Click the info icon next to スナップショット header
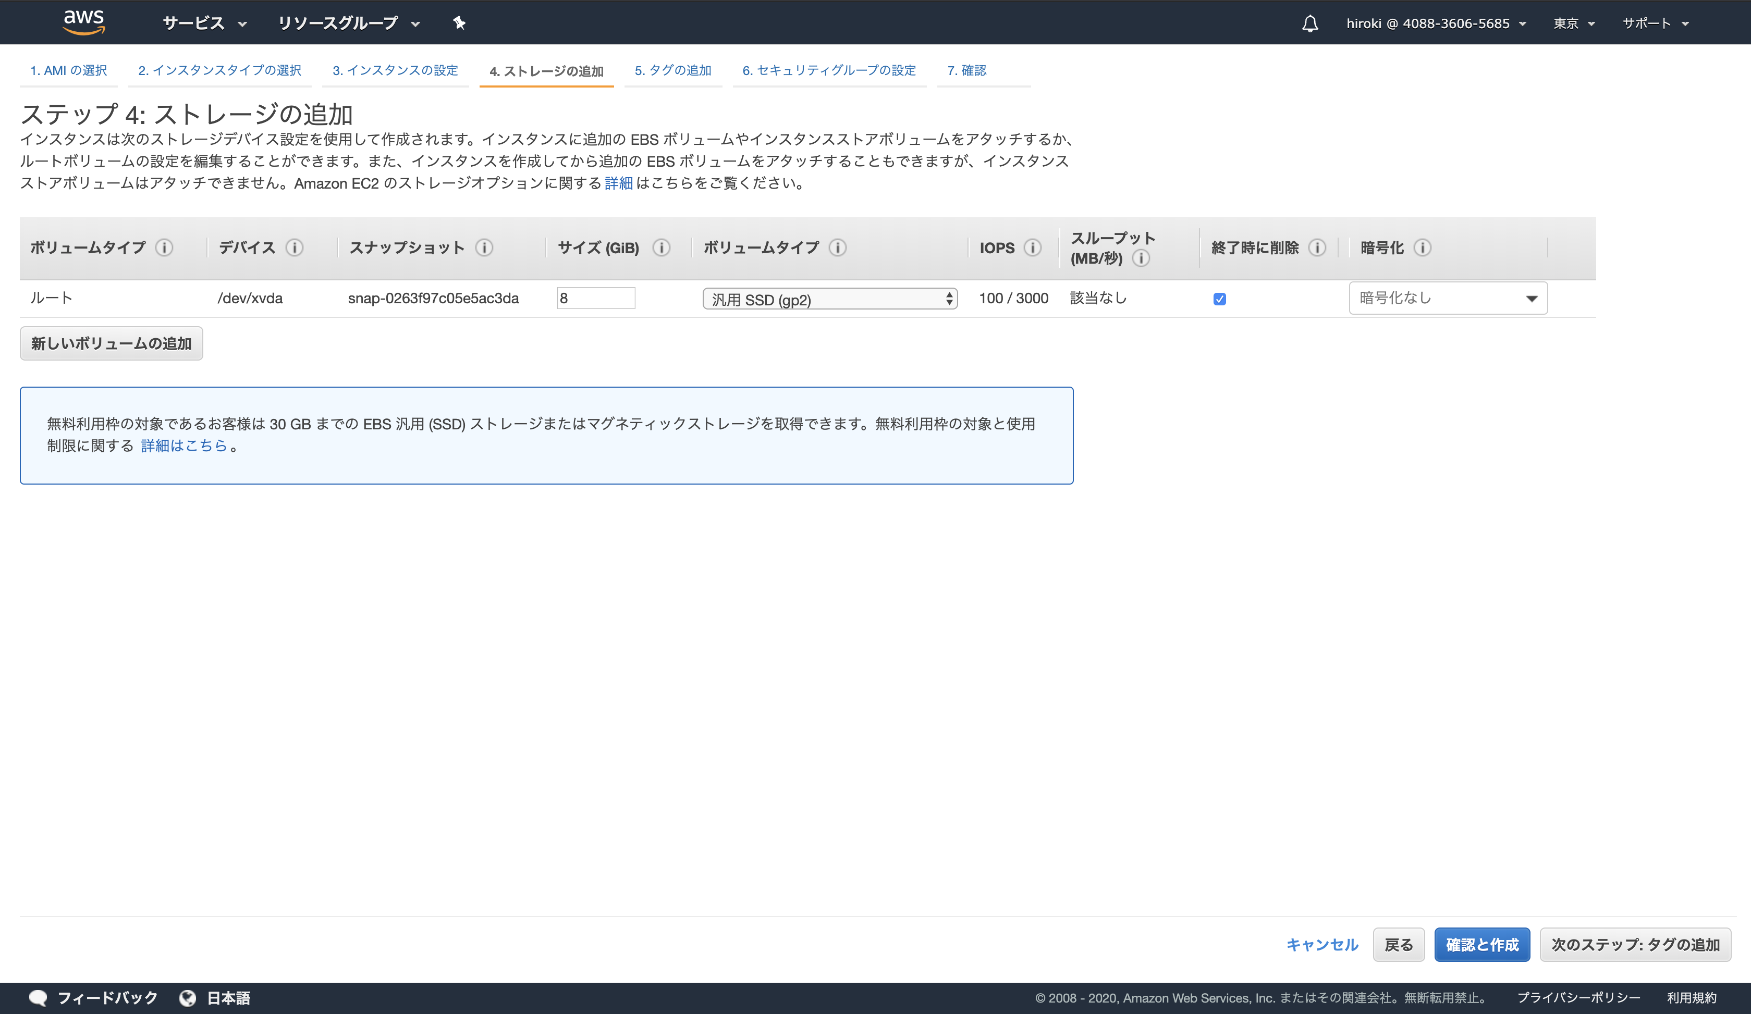Image resolution: width=1751 pixels, height=1014 pixels. pyautogui.click(x=484, y=248)
